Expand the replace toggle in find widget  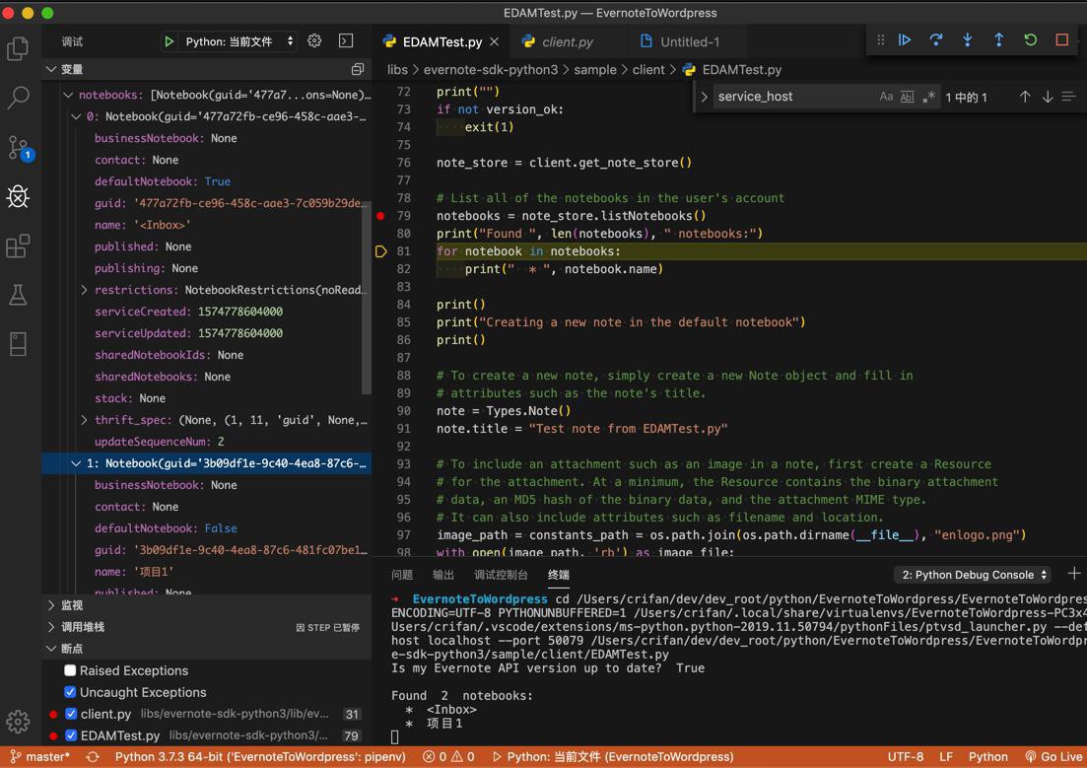[704, 97]
